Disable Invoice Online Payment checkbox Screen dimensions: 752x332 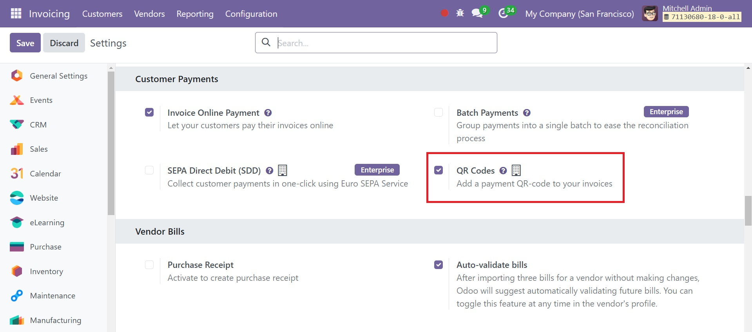[149, 112]
